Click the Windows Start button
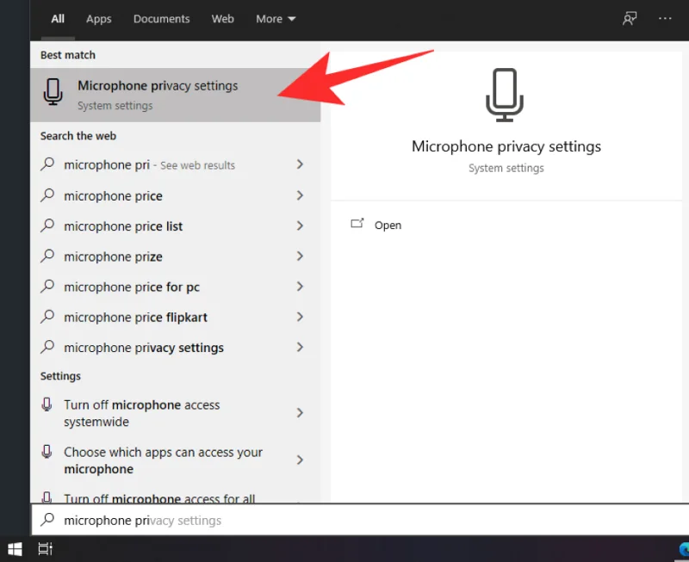Viewport: 689px width, 562px height. coord(15,548)
